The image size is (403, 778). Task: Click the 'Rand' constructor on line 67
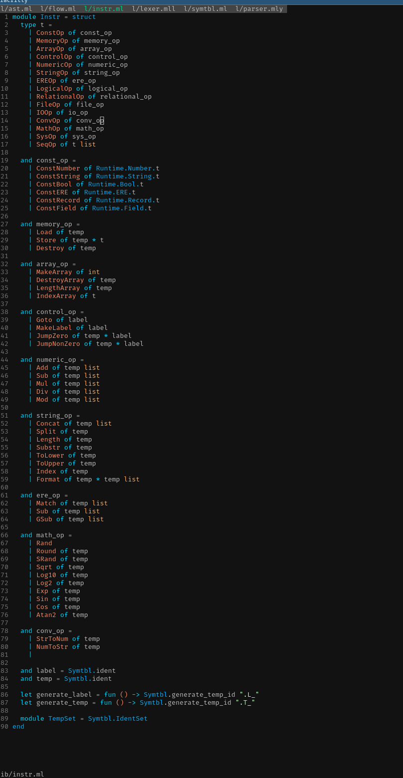[x=44, y=543]
